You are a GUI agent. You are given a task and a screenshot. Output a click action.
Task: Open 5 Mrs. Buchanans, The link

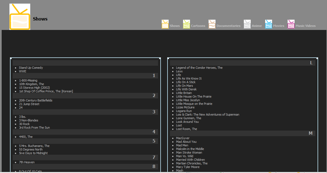pos(34,146)
